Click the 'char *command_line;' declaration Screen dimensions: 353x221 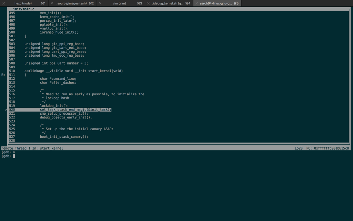click(x=58, y=79)
